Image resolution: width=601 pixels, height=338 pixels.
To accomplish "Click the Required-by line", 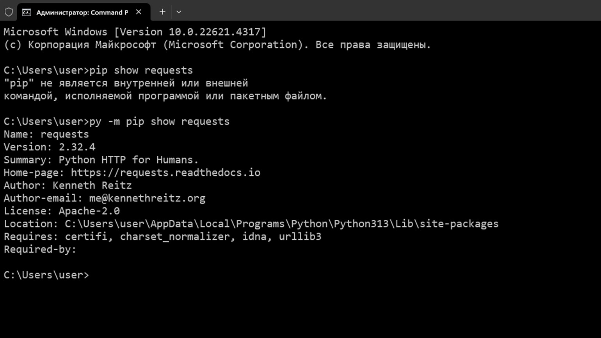I will pyautogui.click(x=40, y=249).
